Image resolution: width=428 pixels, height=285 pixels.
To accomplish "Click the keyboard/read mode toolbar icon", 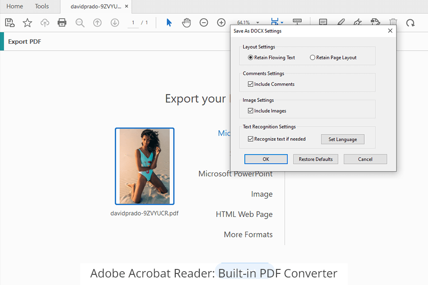I will point(297,21).
